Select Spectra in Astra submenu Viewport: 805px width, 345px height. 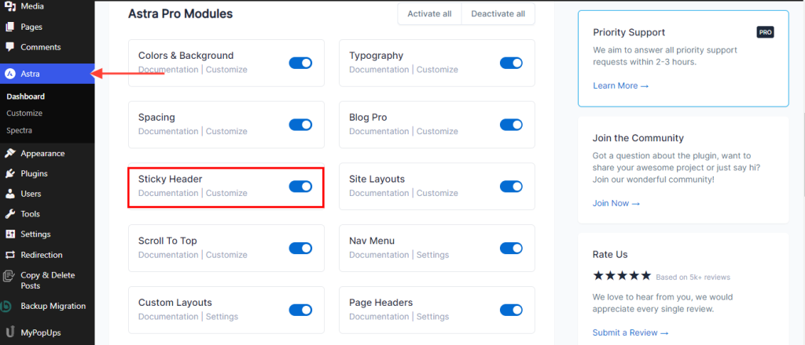(20, 130)
